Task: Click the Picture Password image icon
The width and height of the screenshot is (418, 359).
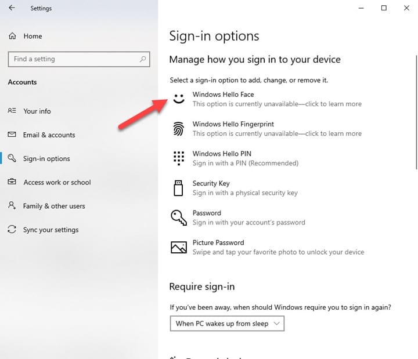Action: pyautogui.click(x=179, y=247)
